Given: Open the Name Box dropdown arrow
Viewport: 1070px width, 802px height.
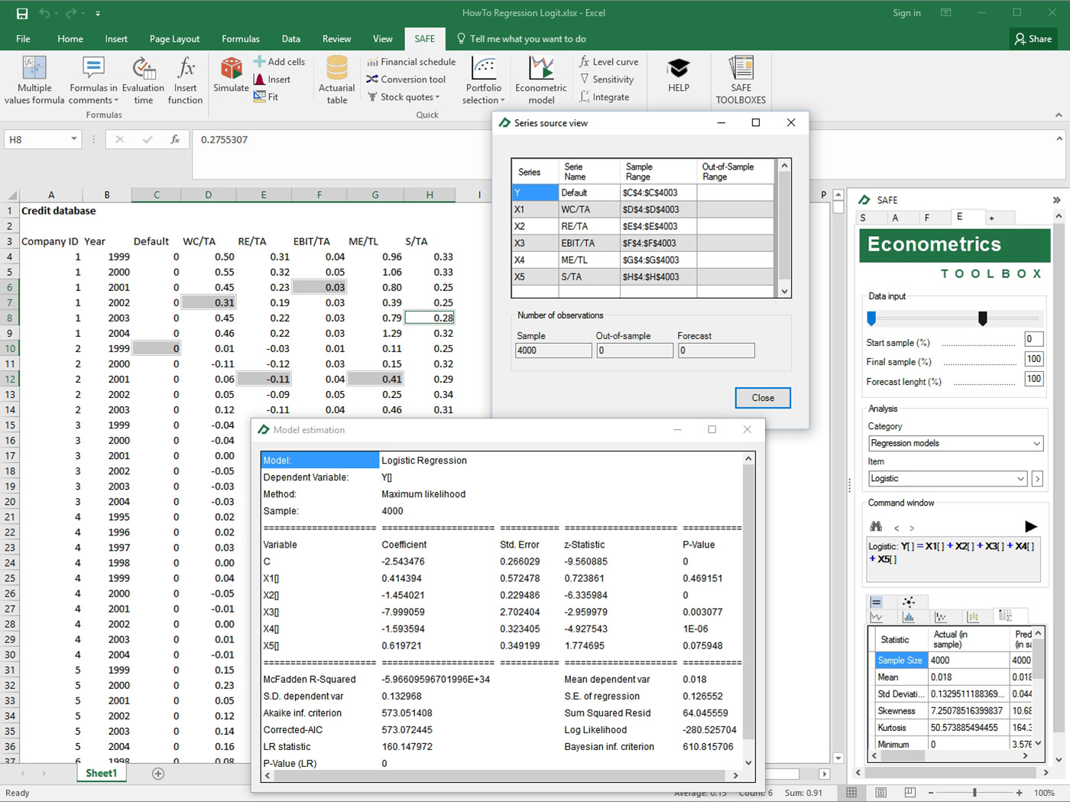Looking at the screenshot, I should click(x=74, y=140).
